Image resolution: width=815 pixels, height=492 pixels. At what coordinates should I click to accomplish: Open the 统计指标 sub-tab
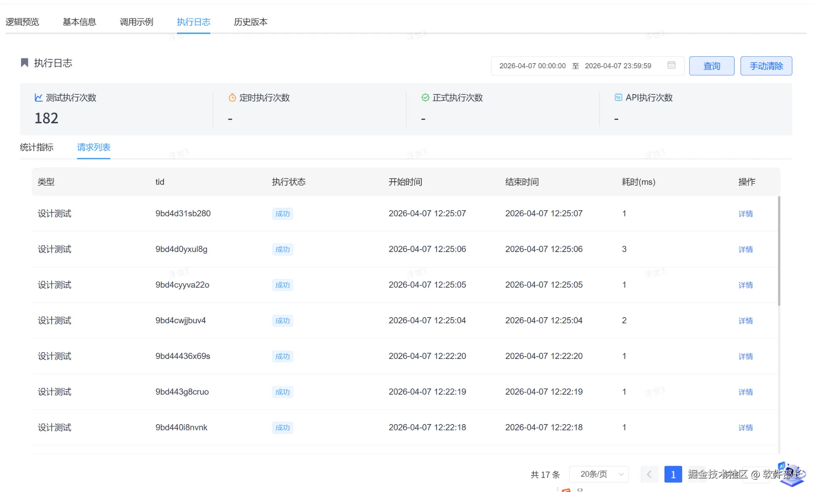coord(37,147)
